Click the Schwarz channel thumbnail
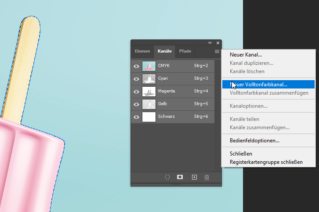The height and width of the screenshot is (212, 319). coord(149,117)
